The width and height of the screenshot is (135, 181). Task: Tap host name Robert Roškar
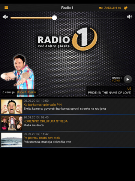pos(27,92)
